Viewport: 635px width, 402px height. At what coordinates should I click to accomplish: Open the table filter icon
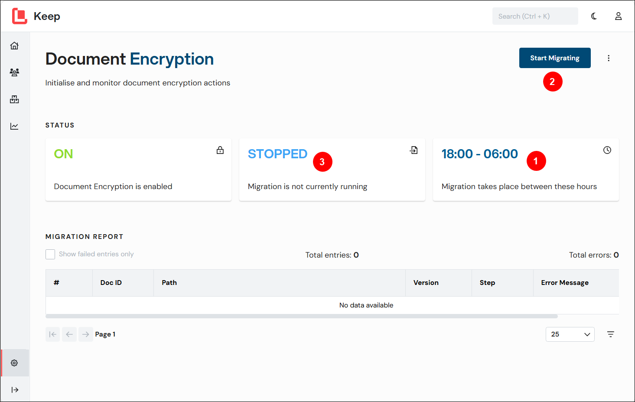click(x=611, y=334)
